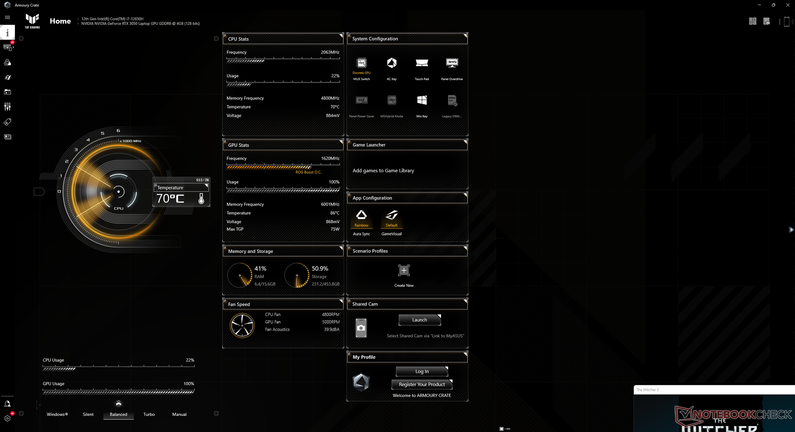Image resolution: width=795 pixels, height=432 pixels.
Task: Click the Create New label
Action: pyautogui.click(x=404, y=286)
